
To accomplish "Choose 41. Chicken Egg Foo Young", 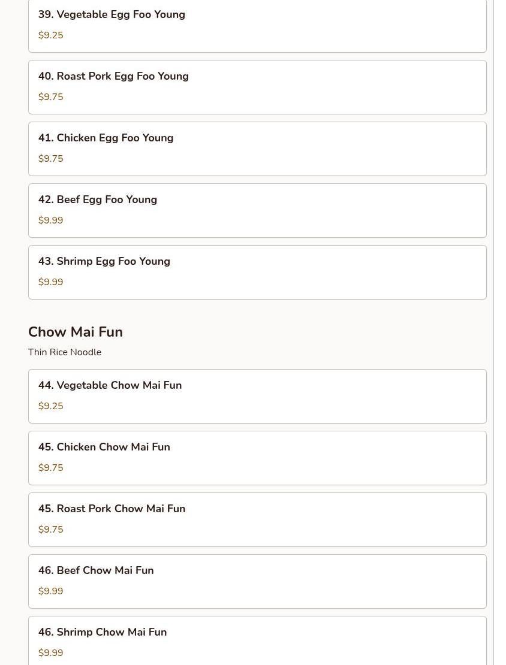I will coord(106,138).
